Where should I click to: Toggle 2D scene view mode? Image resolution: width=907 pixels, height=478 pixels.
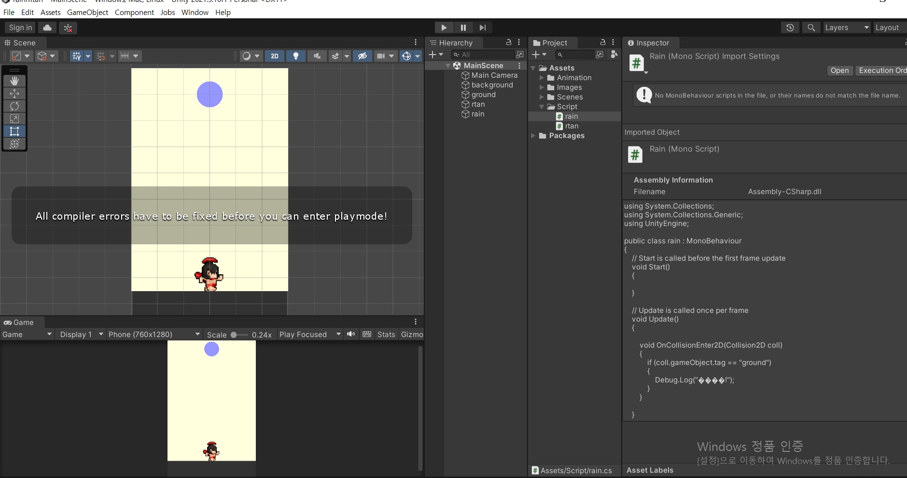point(275,56)
